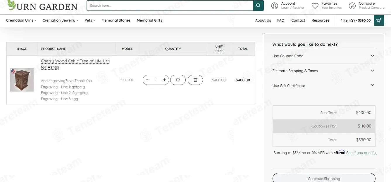Open the Resources page
This screenshot has height=182, width=391.
320,20
